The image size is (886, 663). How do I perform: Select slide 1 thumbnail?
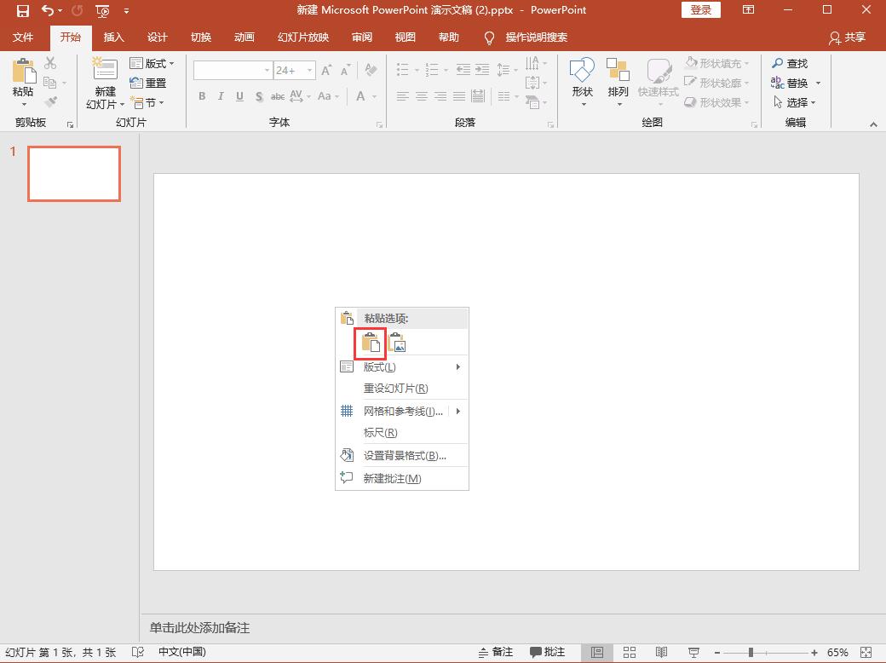point(74,174)
